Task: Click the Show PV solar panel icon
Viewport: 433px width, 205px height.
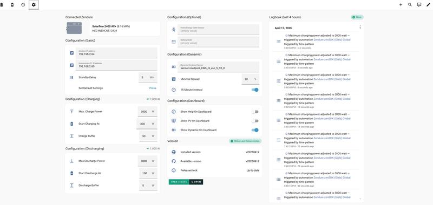Action: coord(173,121)
